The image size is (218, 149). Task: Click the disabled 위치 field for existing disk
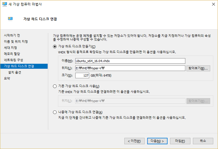click(130, 101)
